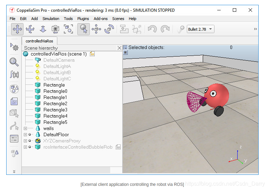Select Rectangle3 in hierarchy

pyautogui.click(x=55, y=110)
